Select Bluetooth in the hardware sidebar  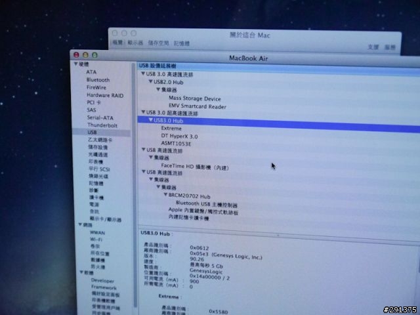pyautogui.click(x=98, y=80)
